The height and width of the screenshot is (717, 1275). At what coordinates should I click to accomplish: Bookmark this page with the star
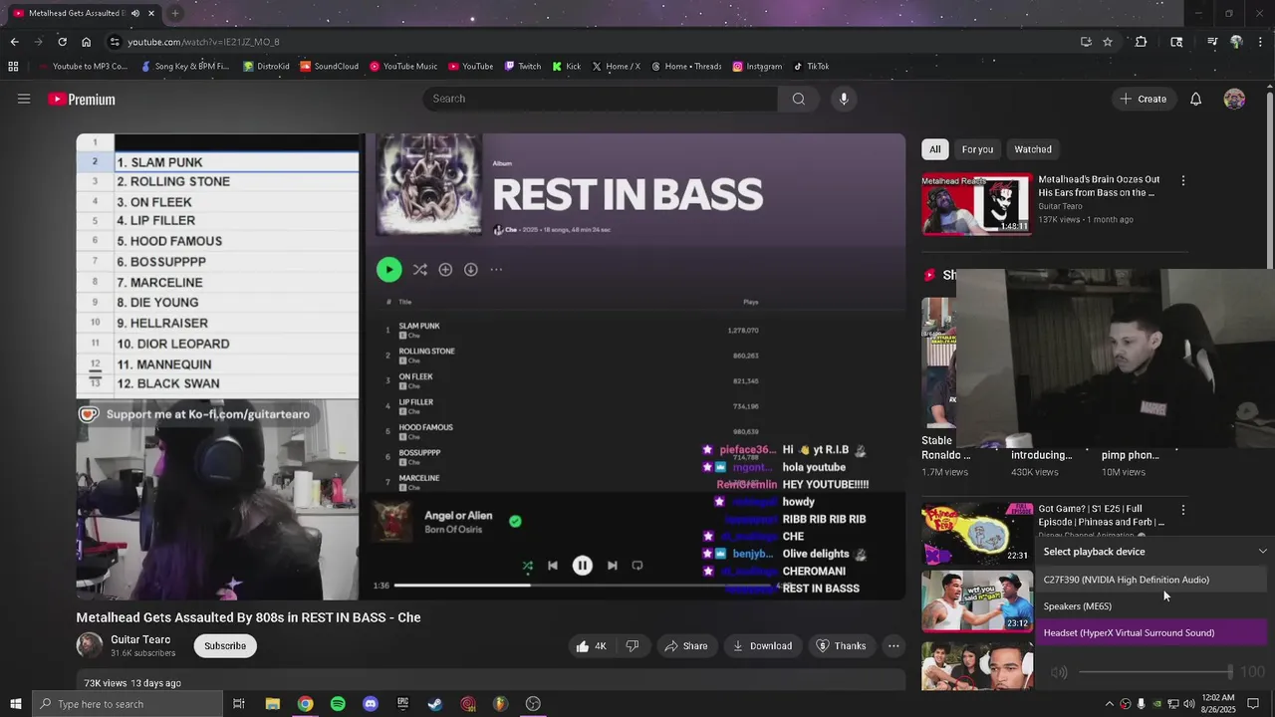click(1108, 42)
